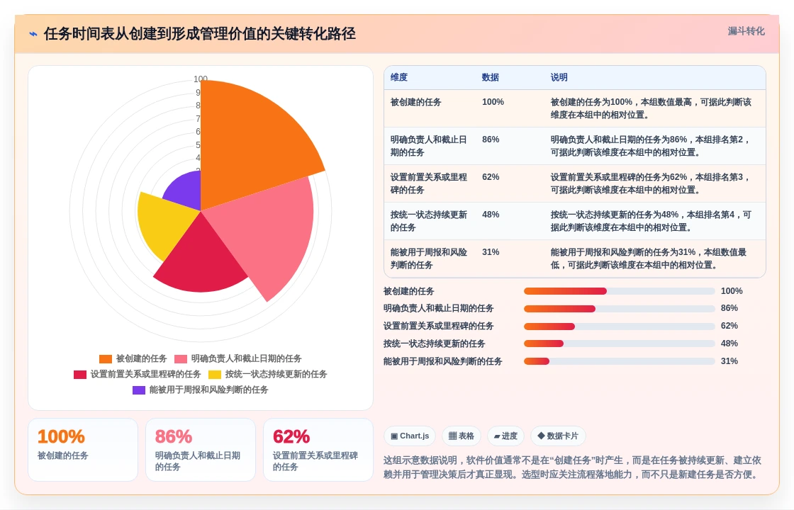Click the summary paragraph starting with 这组示意数据说明

[x=573, y=467]
